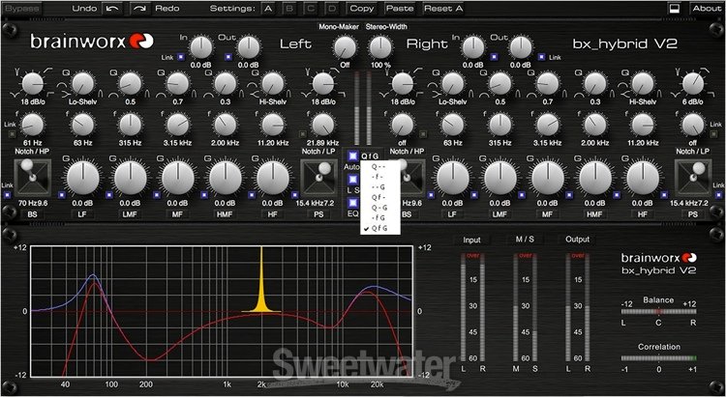Click the window icon left of About
Screen dimensions: 726x397
tap(674, 9)
